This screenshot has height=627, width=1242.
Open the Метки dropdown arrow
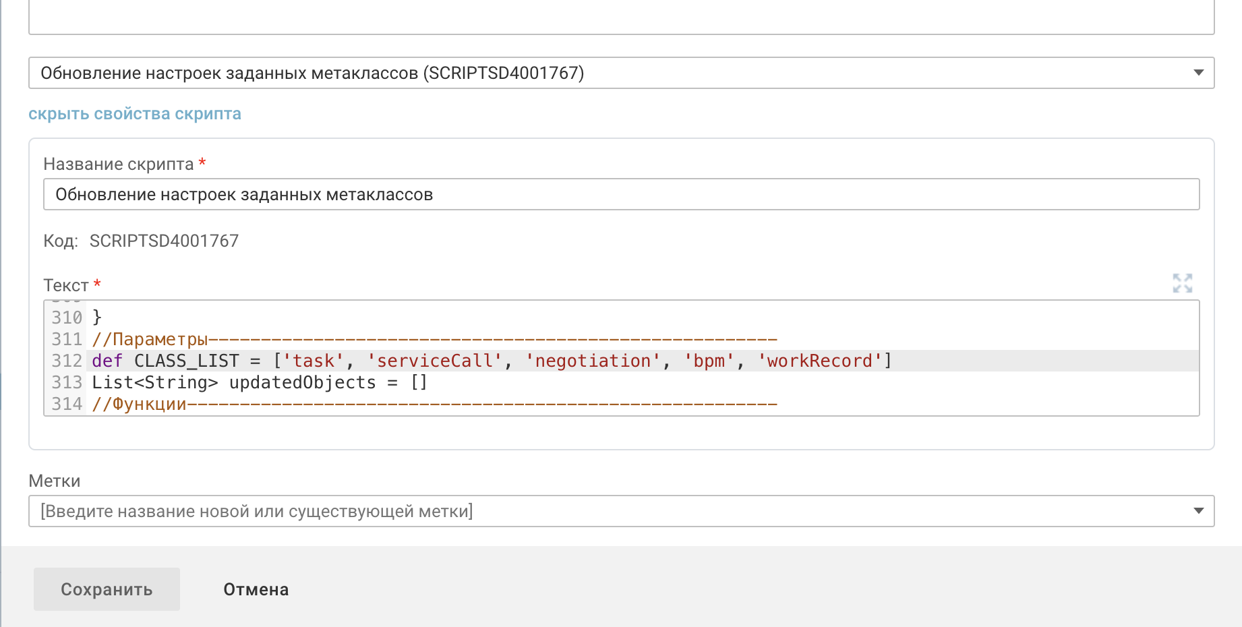point(1198,511)
